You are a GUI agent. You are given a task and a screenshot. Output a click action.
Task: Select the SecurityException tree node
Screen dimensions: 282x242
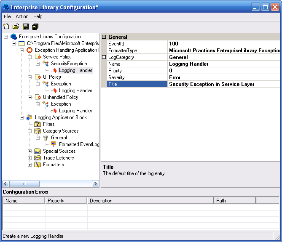(x=69, y=64)
